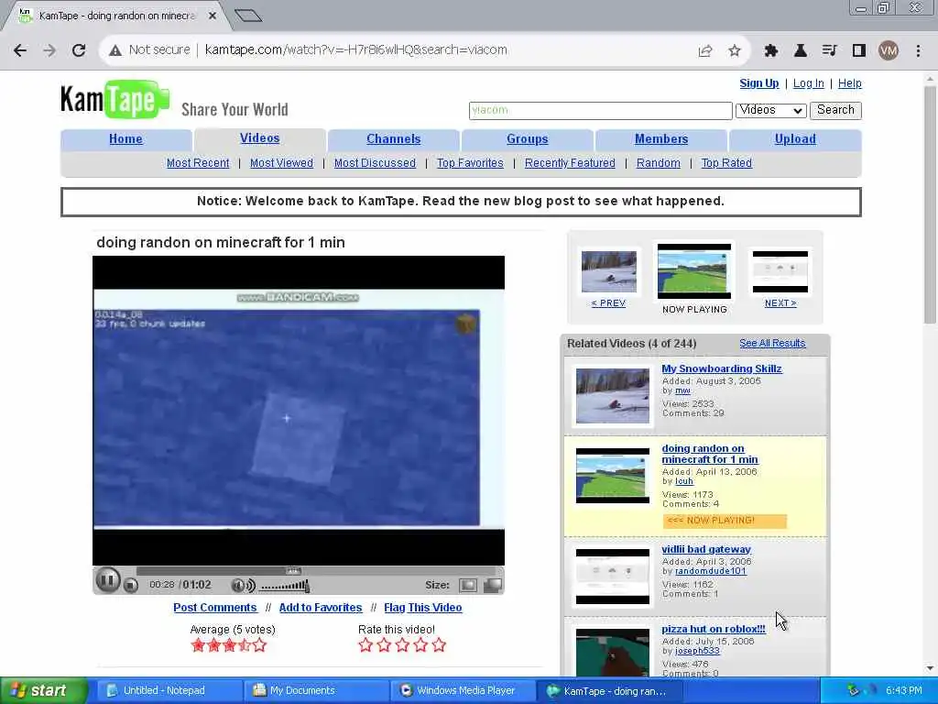The width and height of the screenshot is (938, 704).
Task: Switch to the normal size player icon
Action: (468, 585)
